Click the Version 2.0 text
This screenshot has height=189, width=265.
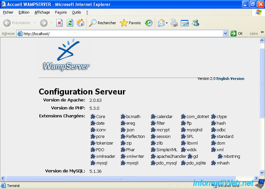[x=206, y=79]
